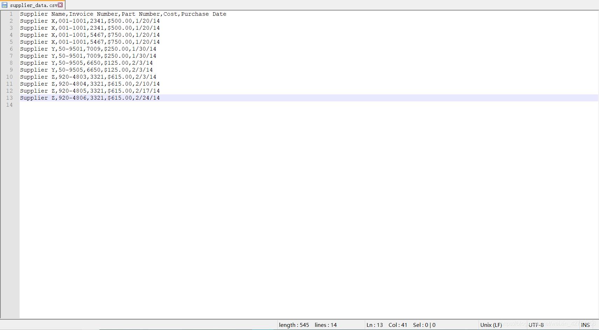599x330 pixels.
Task: Click the UTF-8 encoding indicator
Action: (x=536, y=325)
